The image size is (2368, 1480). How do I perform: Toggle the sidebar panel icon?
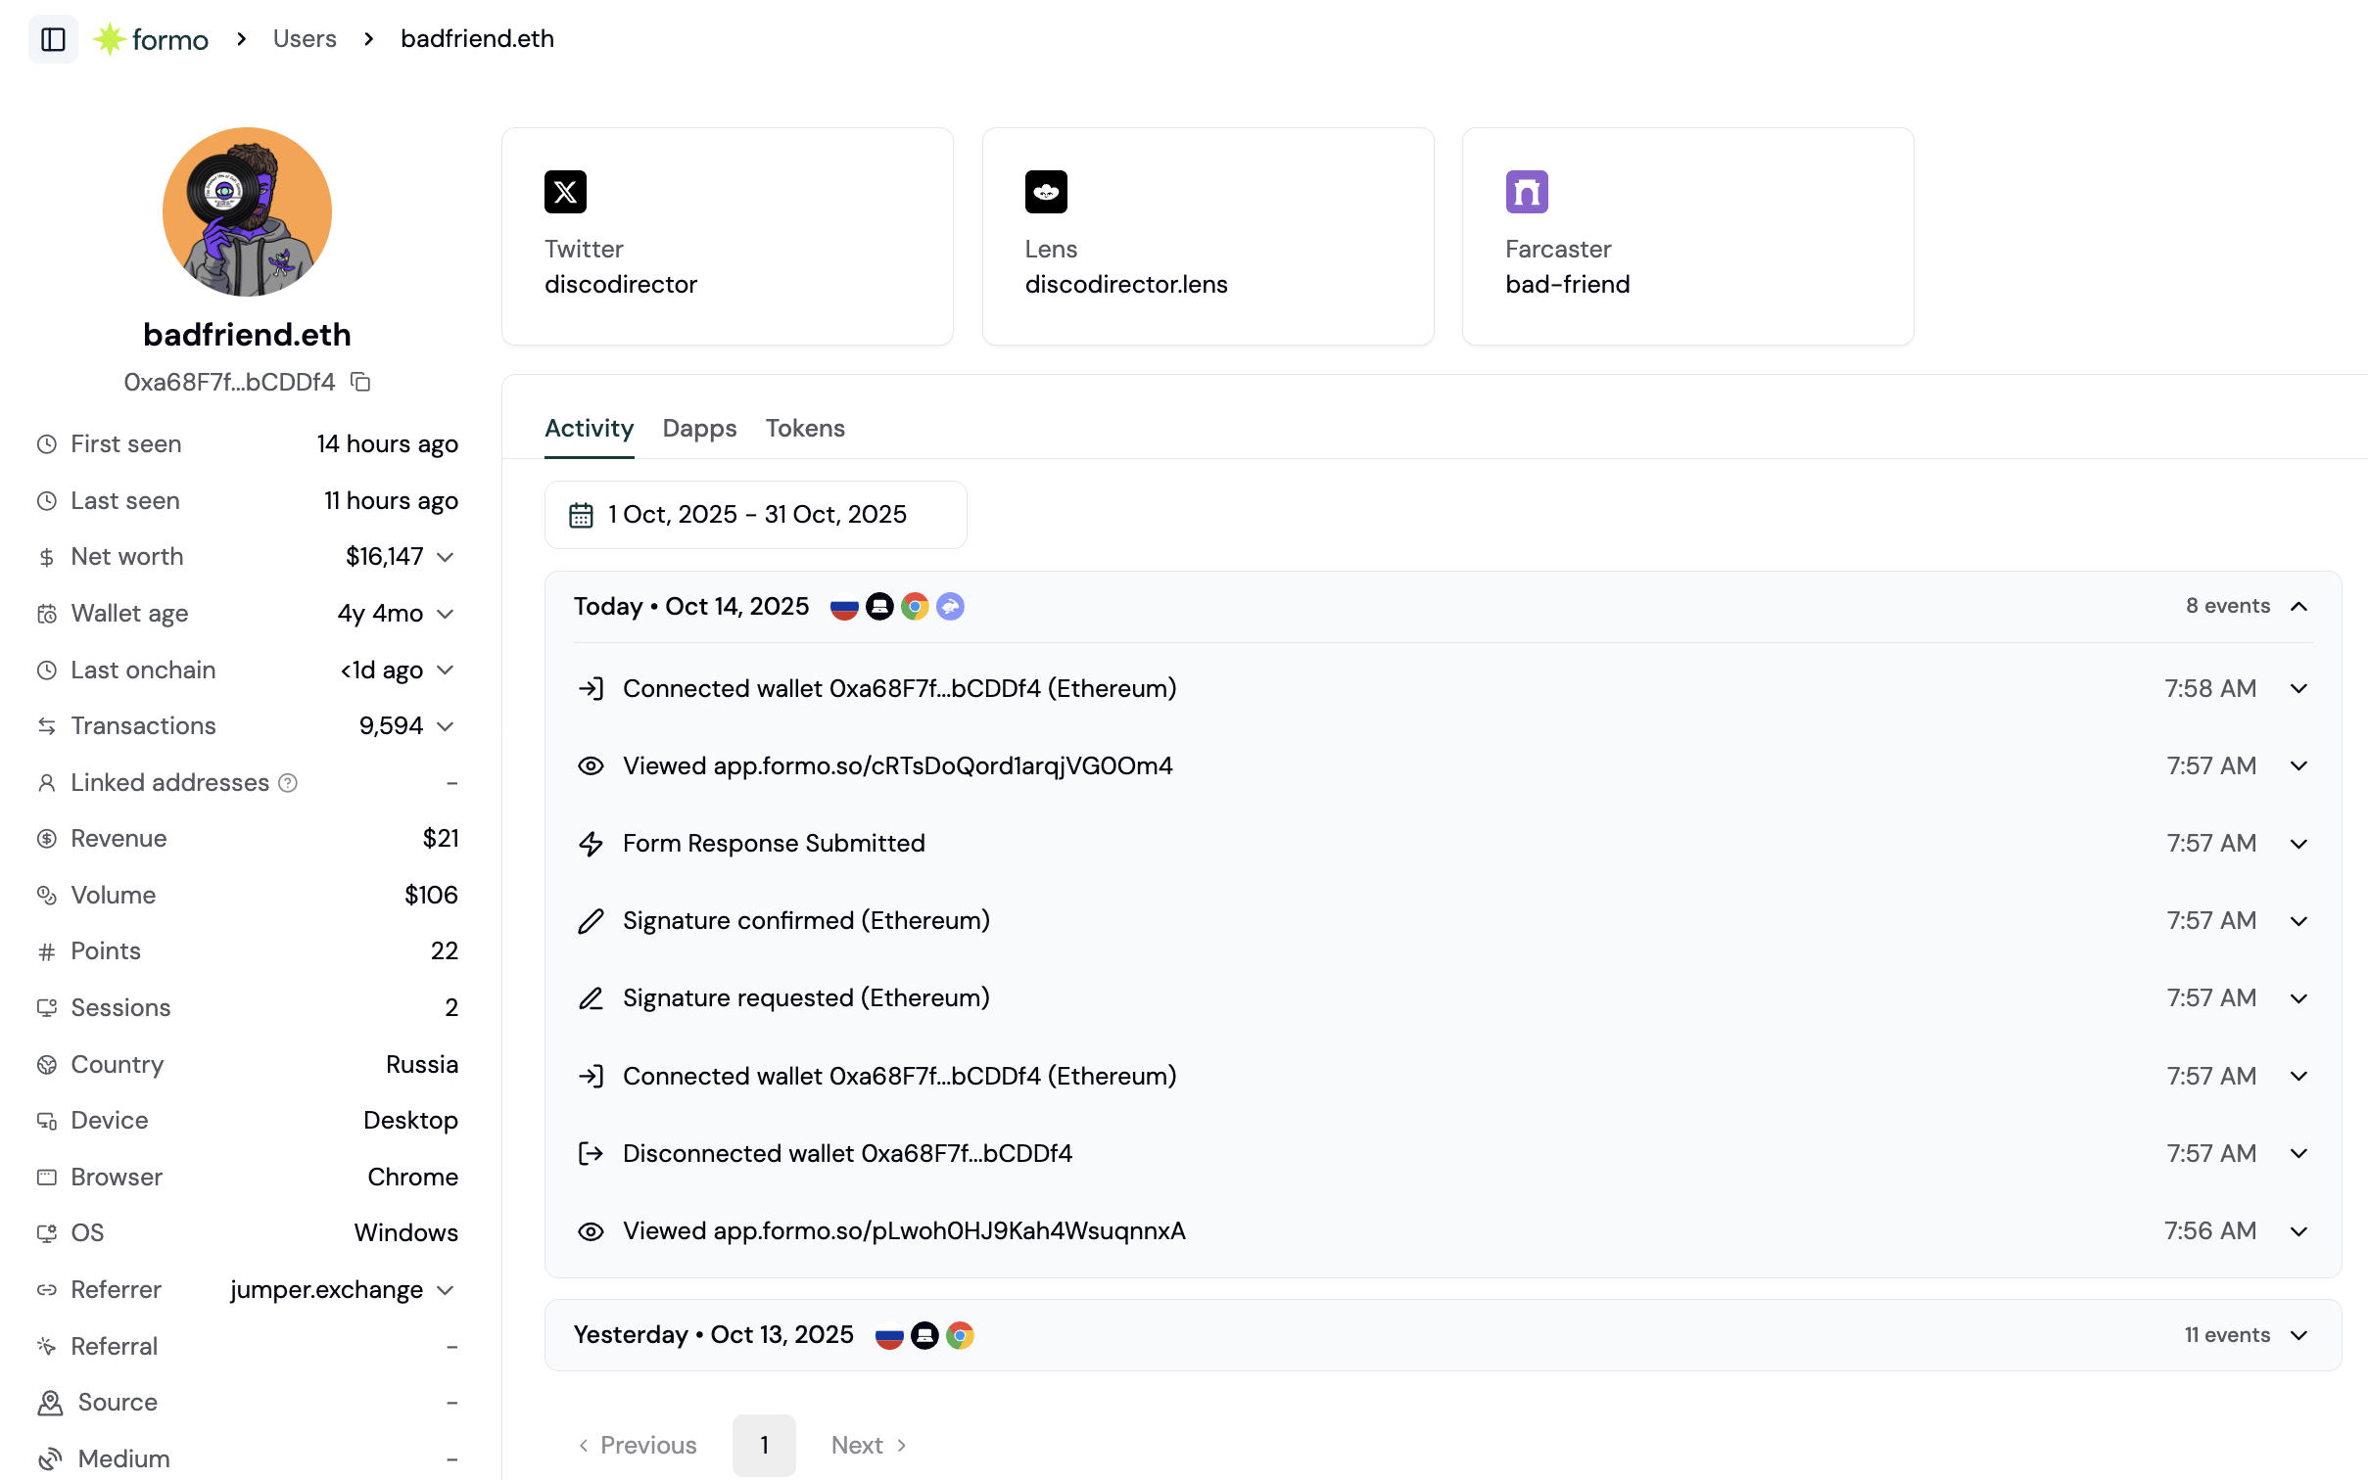[x=53, y=39]
